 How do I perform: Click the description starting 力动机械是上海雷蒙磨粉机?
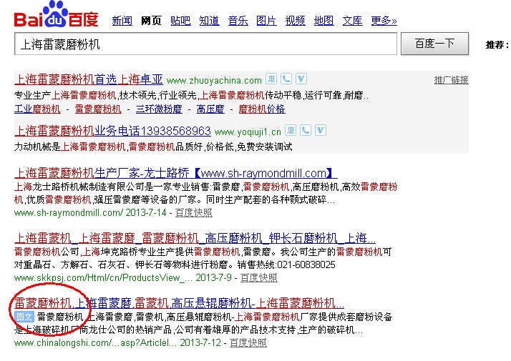pyautogui.click(x=153, y=147)
